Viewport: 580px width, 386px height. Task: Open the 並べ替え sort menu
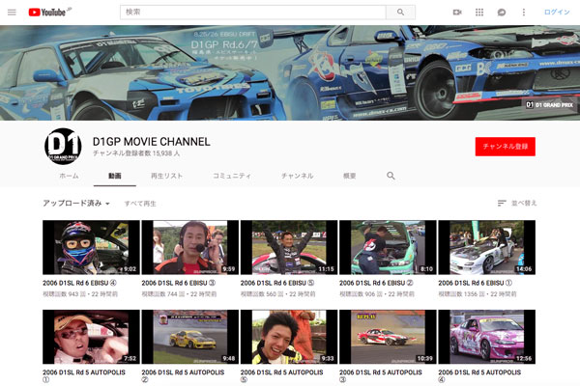(x=517, y=204)
